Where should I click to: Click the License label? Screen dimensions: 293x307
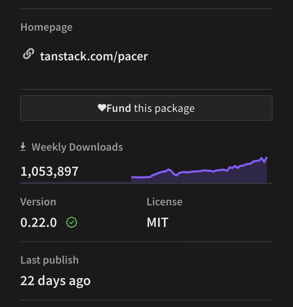[165, 201]
